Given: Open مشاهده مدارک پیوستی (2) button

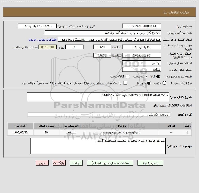Looking at the screenshot, I should pos(110,163).
